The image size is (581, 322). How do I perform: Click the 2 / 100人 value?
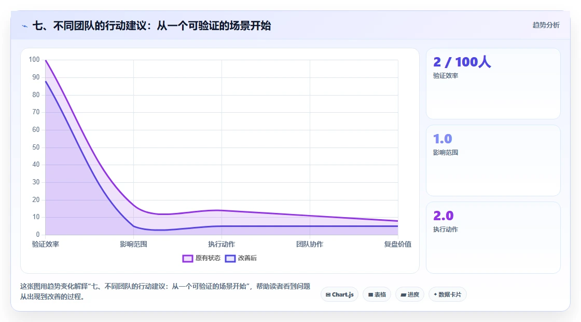pyautogui.click(x=462, y=62)
